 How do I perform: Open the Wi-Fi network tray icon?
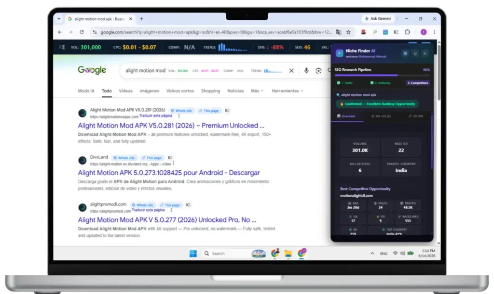[x=395, y=253]
